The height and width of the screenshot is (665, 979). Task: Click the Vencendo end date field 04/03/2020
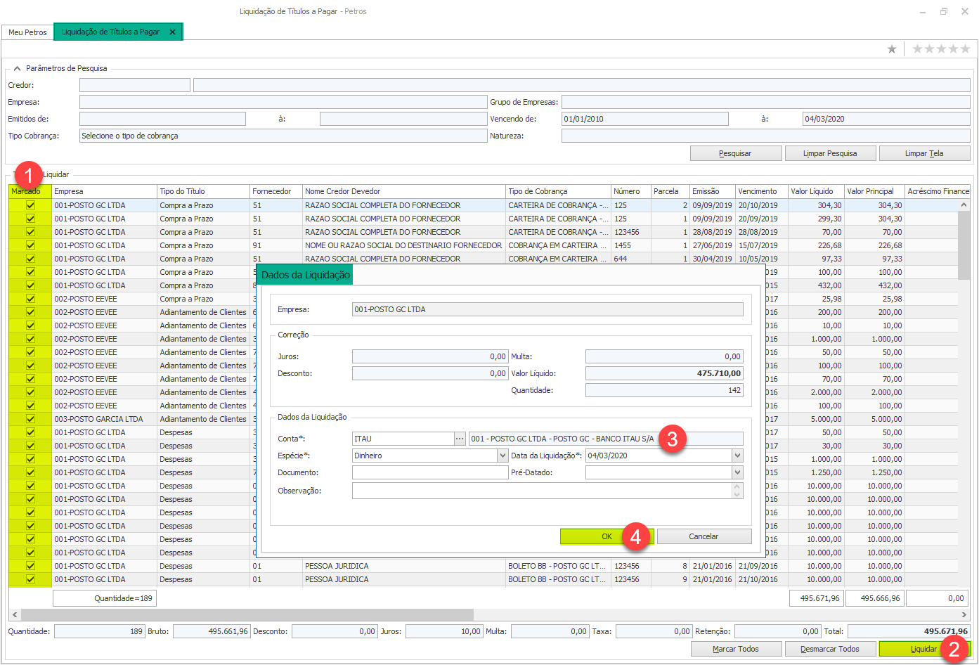pos(886,119)
